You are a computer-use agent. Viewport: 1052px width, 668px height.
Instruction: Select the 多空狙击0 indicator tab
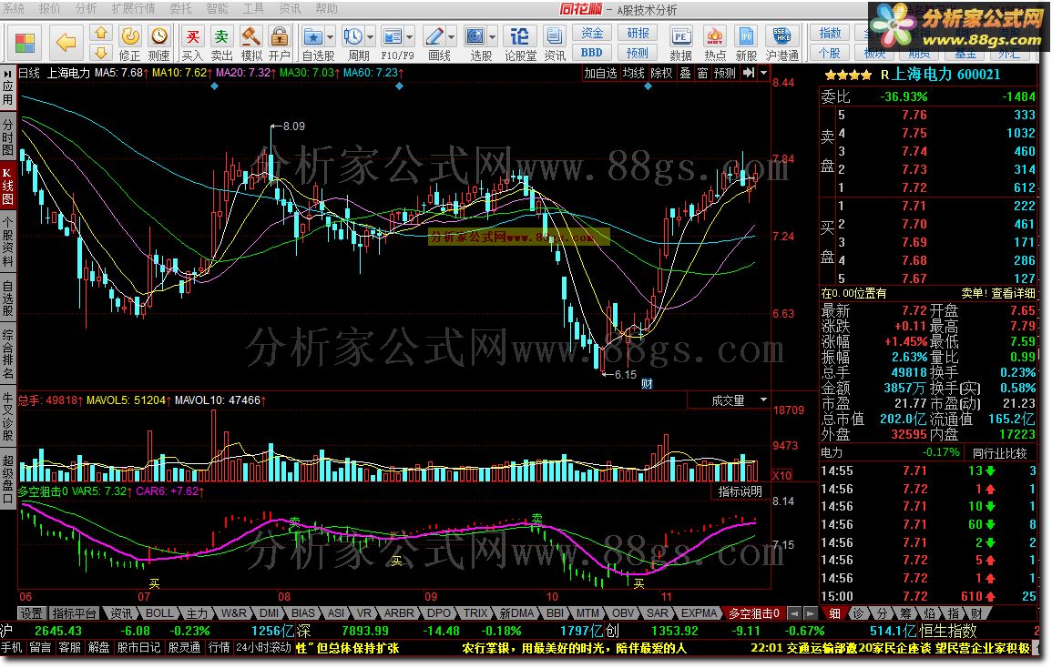[754, 613]
